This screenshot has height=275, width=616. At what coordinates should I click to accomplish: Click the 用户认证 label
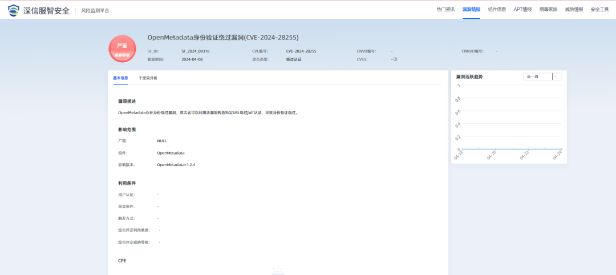pos(127,195)
